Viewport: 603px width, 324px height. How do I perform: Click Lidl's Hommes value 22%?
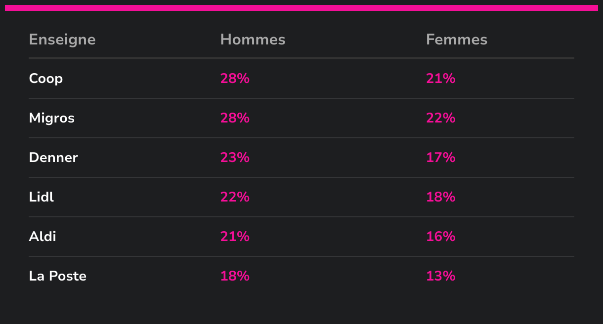pos(235,197)
